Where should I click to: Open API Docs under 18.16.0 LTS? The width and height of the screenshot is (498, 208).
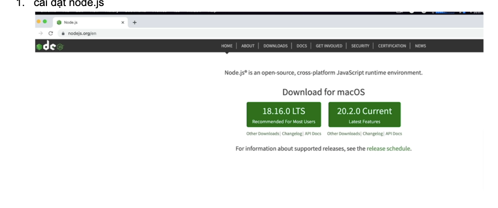(x=313, y=134)
